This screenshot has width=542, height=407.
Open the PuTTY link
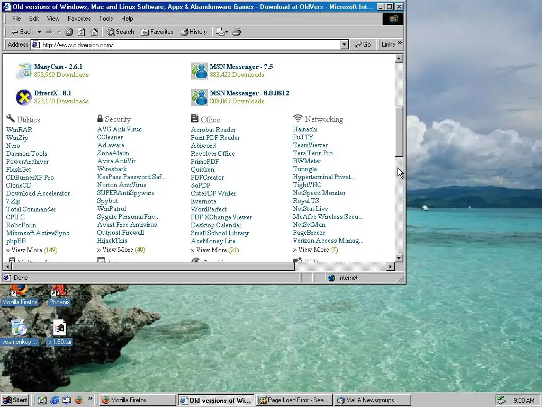(303, 137)
